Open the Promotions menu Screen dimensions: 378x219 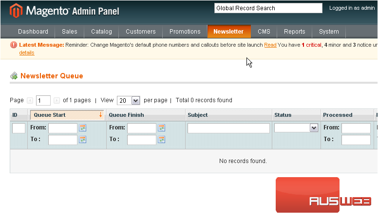tap(185, 32)
